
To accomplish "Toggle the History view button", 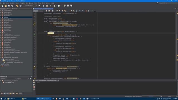I will pyautogui.click(x=41, y=11).
